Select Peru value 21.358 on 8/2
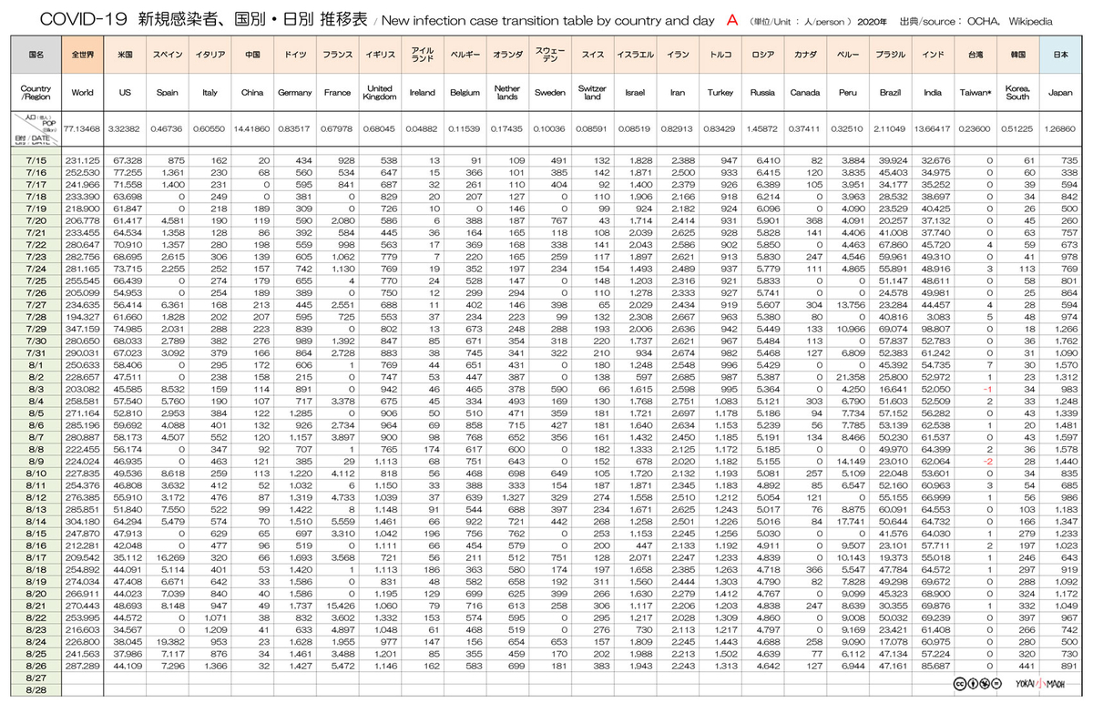Viewport: 1093px width, 703px height. tap(851, 376)
